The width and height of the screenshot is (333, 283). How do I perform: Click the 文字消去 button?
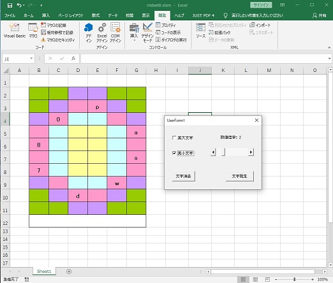point(183,176)
